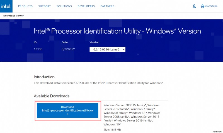
Task: Open the Products menu
Action: click(25, 6)
